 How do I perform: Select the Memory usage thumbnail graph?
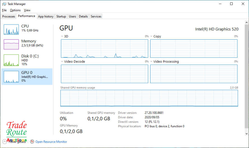(11, 44)
